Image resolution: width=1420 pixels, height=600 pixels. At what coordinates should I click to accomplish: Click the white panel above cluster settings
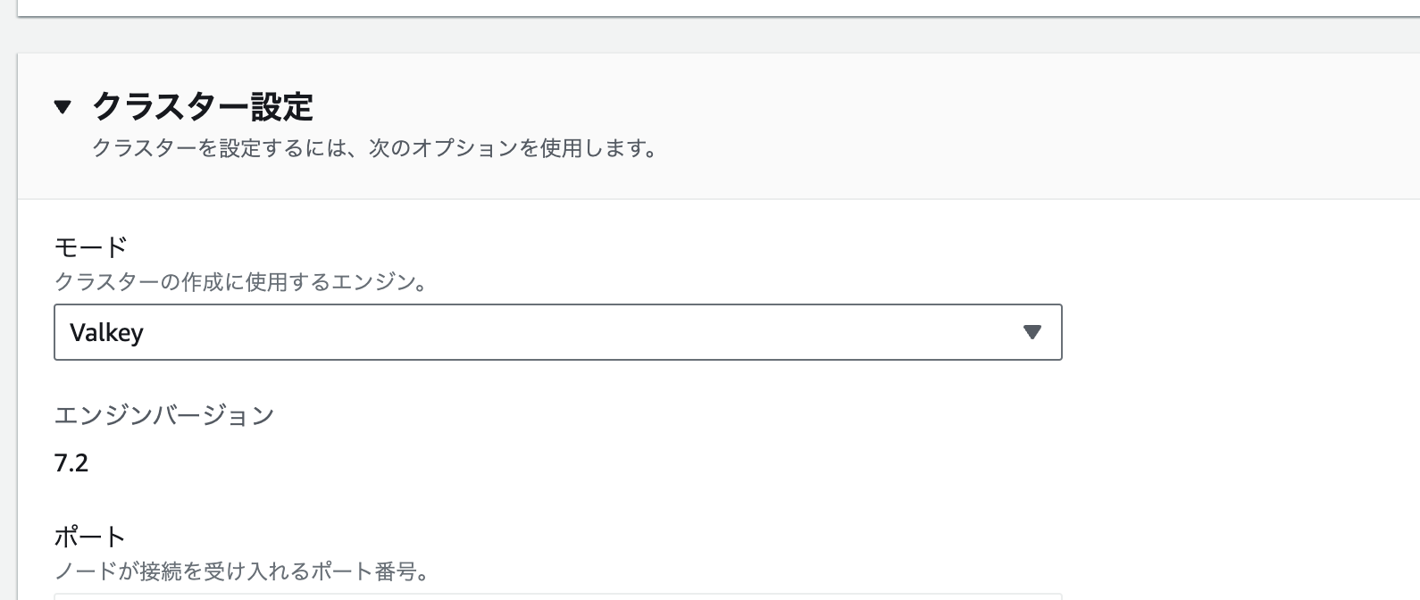pos(714,7)
